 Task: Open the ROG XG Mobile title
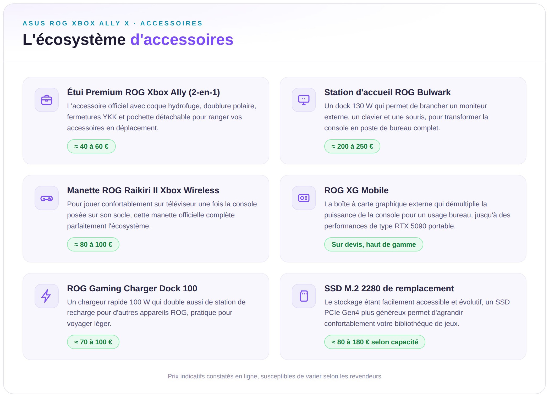tap(356, 190)
